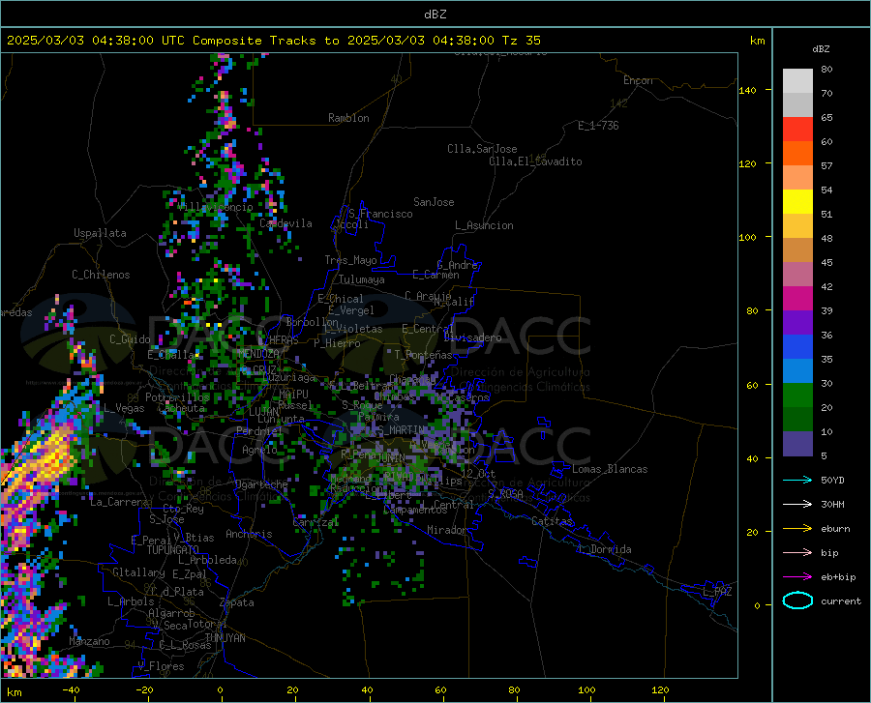Click the Mirador label on map
The image size is (871, 703).
coord(446,530)
